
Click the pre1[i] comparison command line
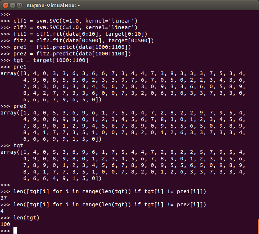110,191
